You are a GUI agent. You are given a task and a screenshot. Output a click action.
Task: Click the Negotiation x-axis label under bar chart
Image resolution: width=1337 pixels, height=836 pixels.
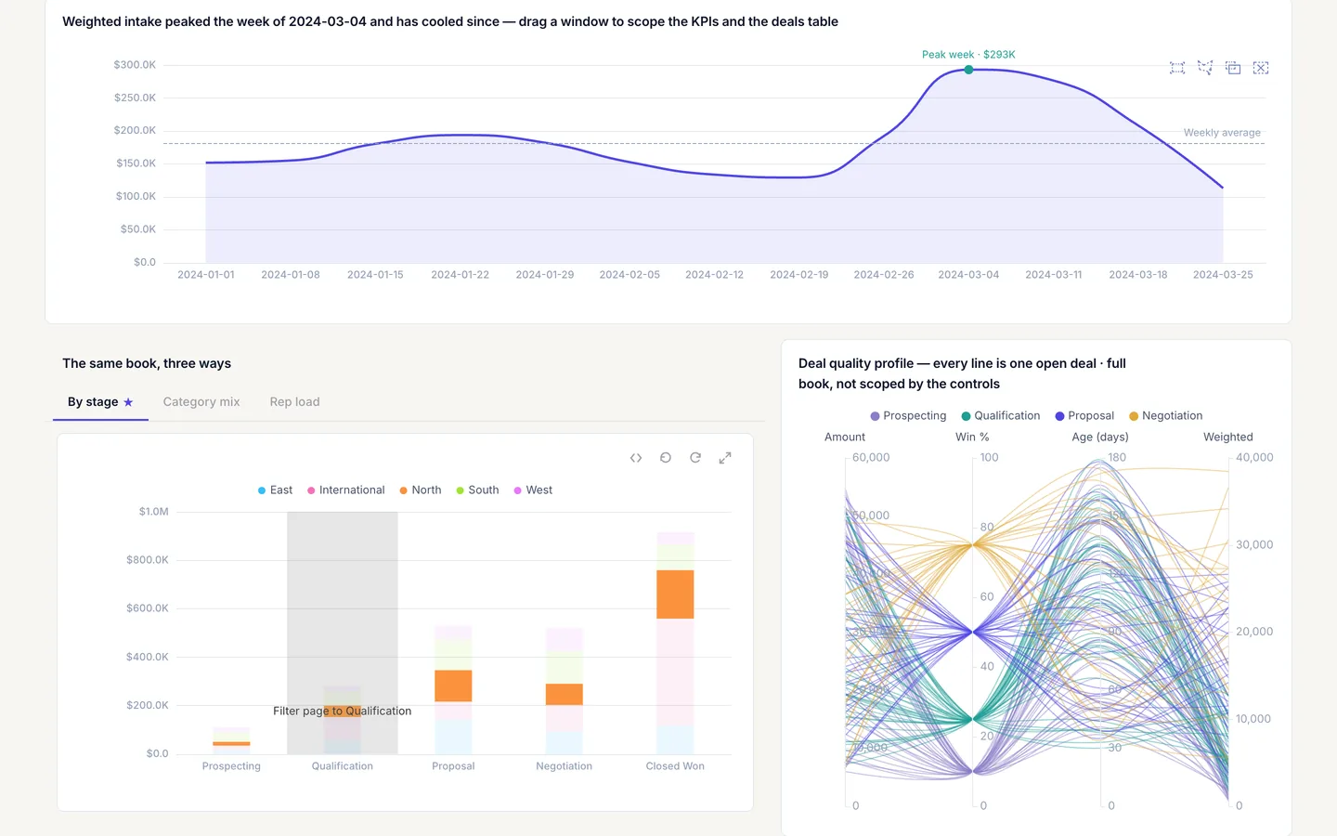coord(564,766)
